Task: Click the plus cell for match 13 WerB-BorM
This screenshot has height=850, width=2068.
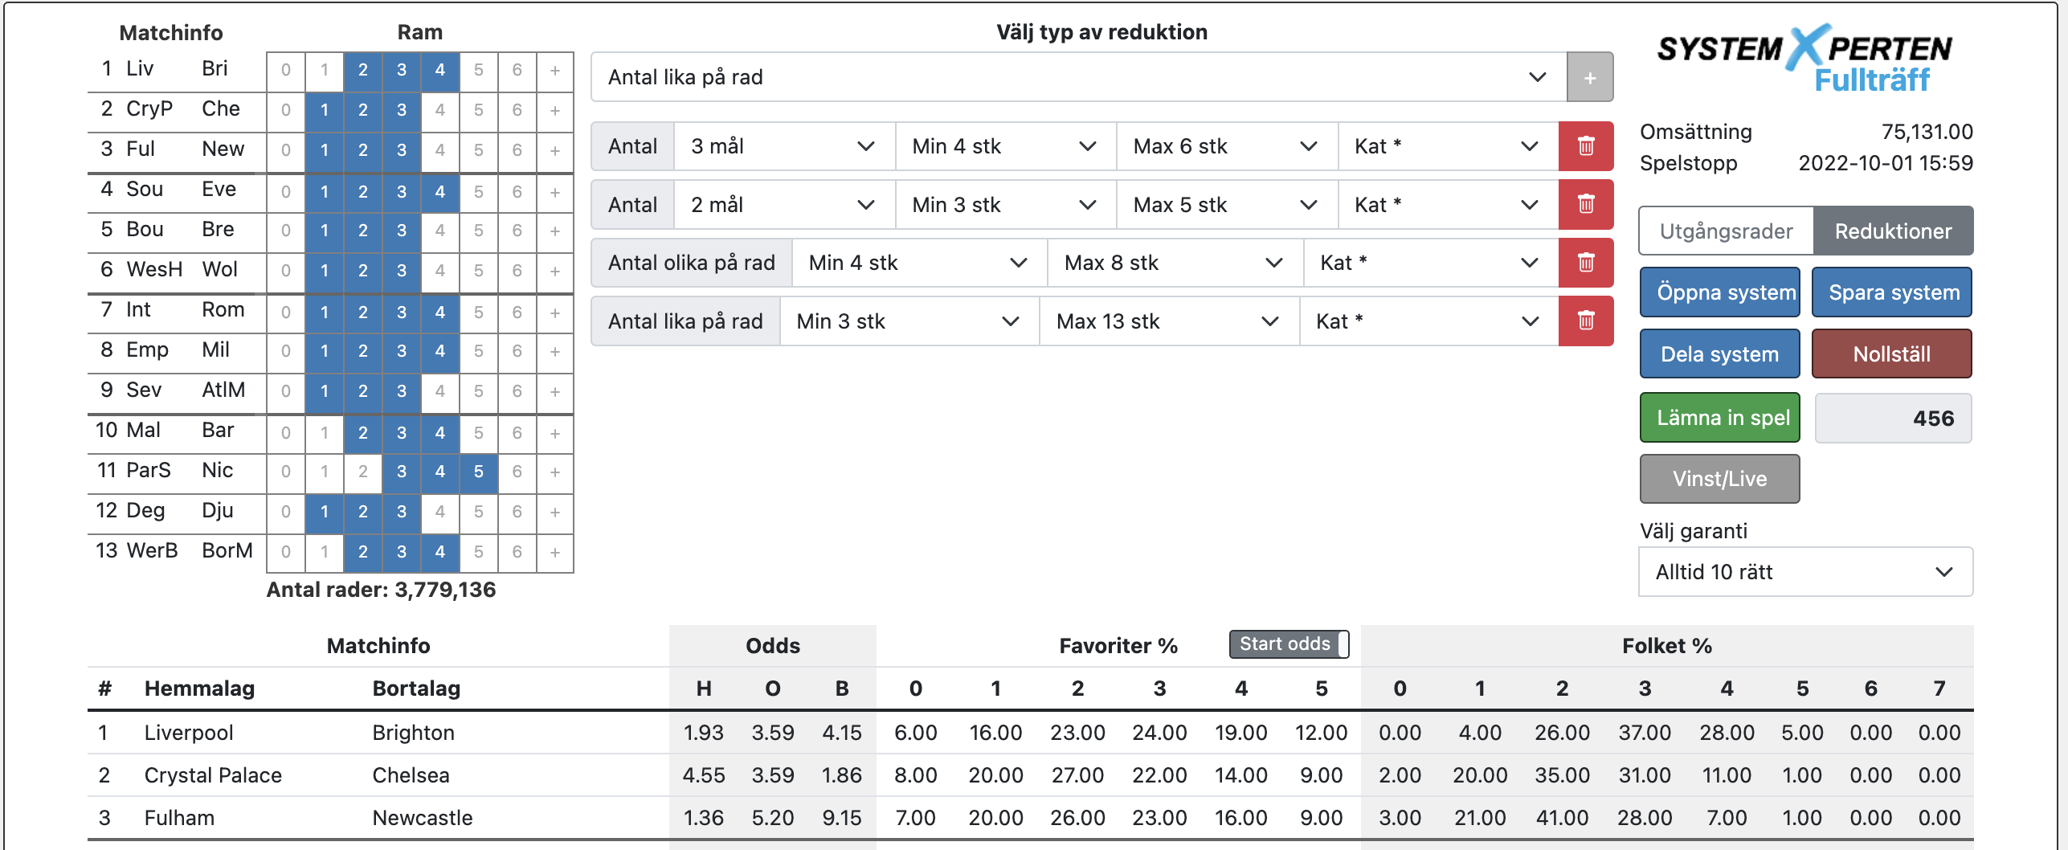Action: 555,552
